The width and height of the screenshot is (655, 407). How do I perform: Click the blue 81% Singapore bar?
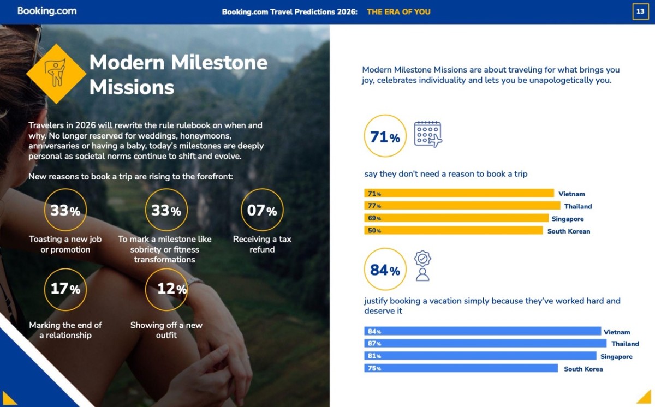[x=480, y=356]
